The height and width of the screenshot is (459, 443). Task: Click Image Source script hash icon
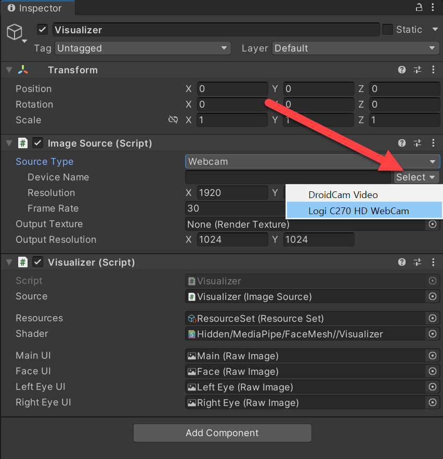tap(23, 143)
